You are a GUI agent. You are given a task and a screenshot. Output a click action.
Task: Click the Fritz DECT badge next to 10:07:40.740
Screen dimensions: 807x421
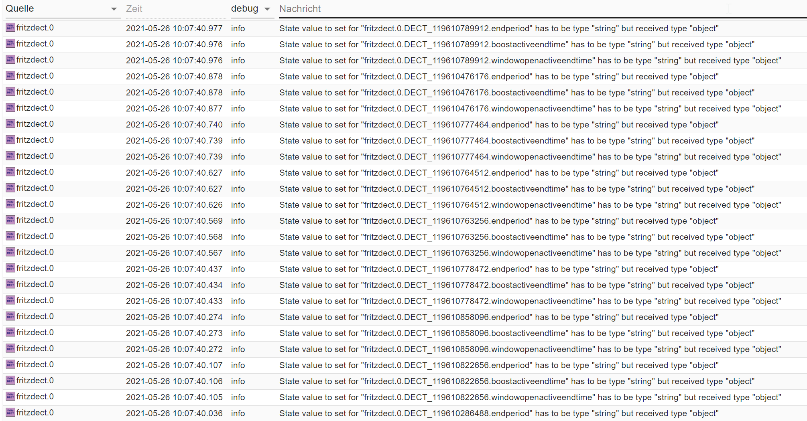[x=10, y=123]
